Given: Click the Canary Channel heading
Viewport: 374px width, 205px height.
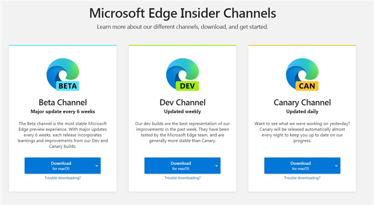Looking at the screenshot, I should (x=302, y=102).
